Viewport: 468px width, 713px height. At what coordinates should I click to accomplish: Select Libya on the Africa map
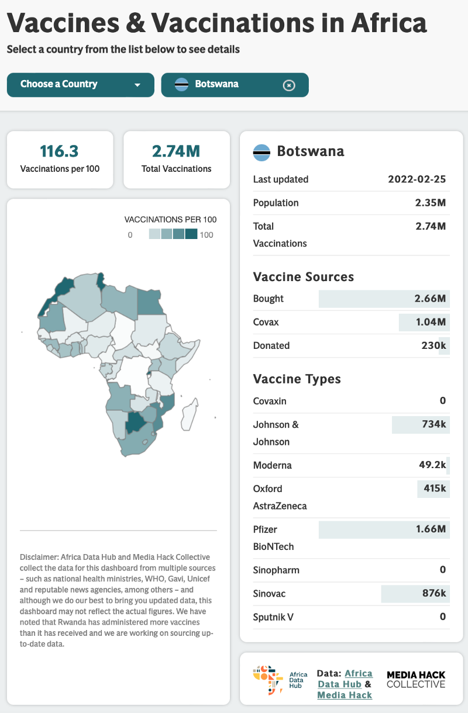(119, 301)
